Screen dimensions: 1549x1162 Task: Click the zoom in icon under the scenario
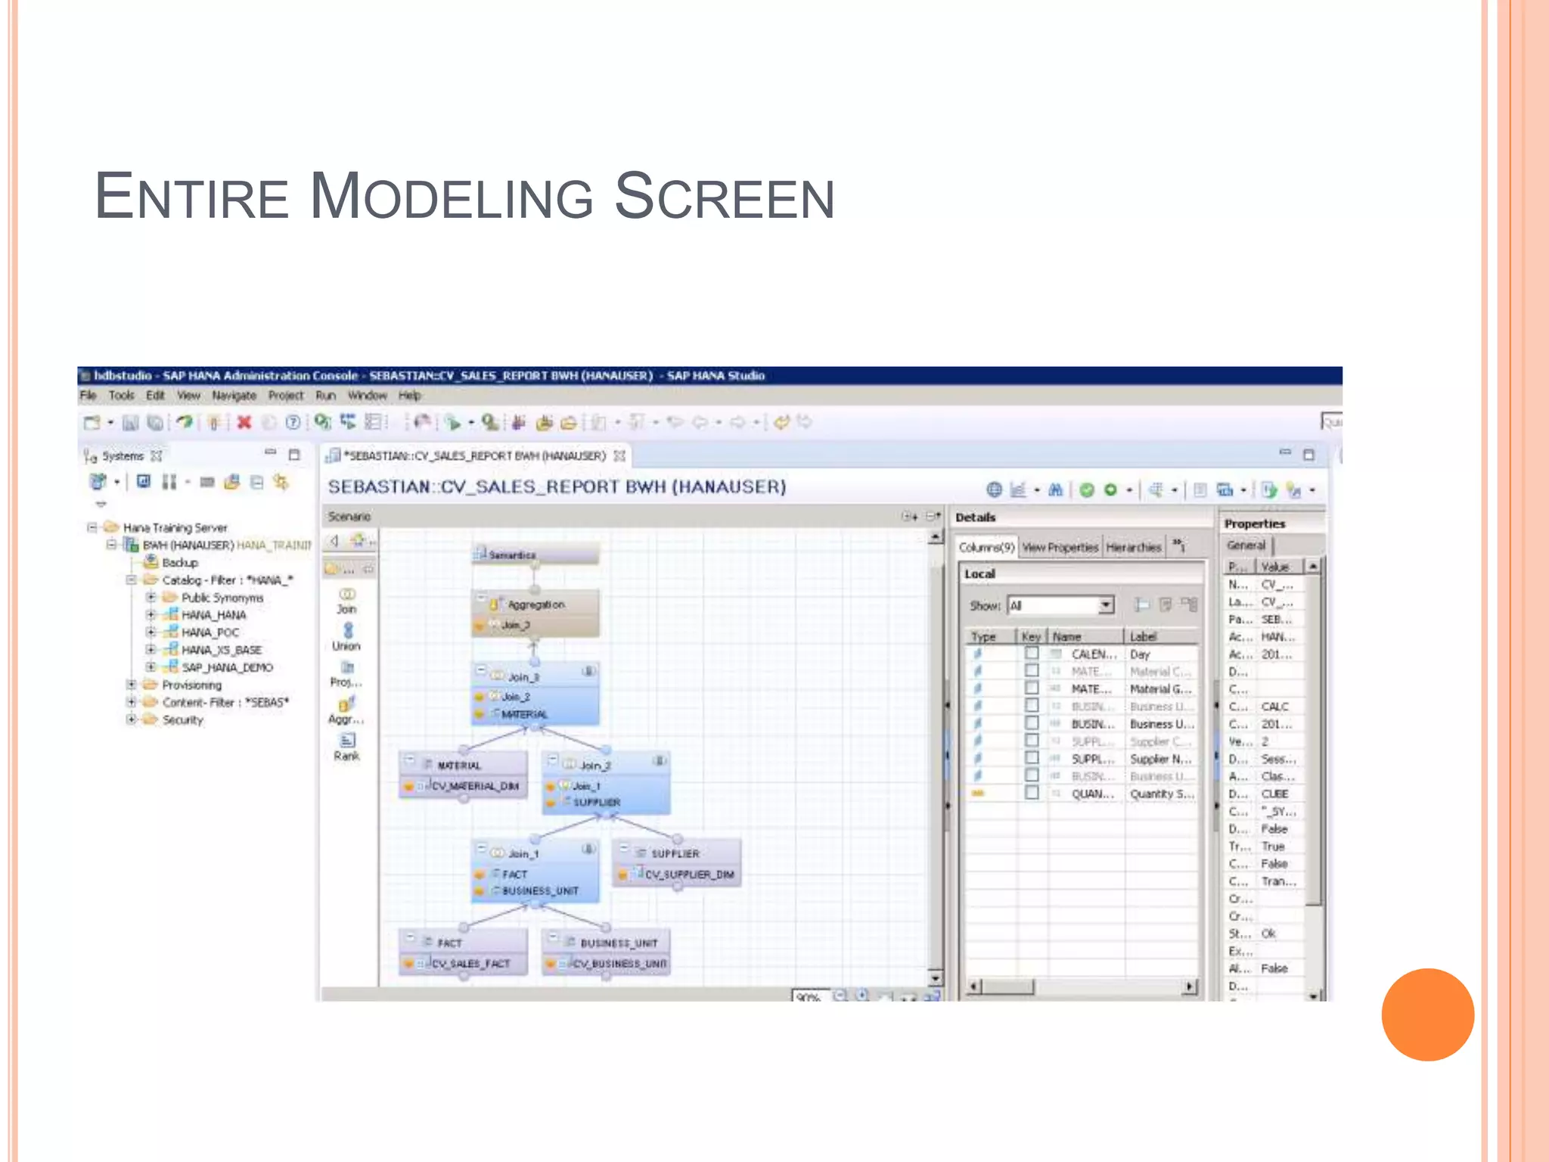[861, 995]
